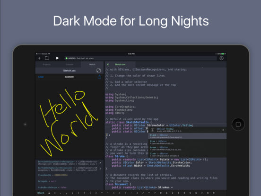
Task: Switch to the Watch tab
Action: pos(92,64)
